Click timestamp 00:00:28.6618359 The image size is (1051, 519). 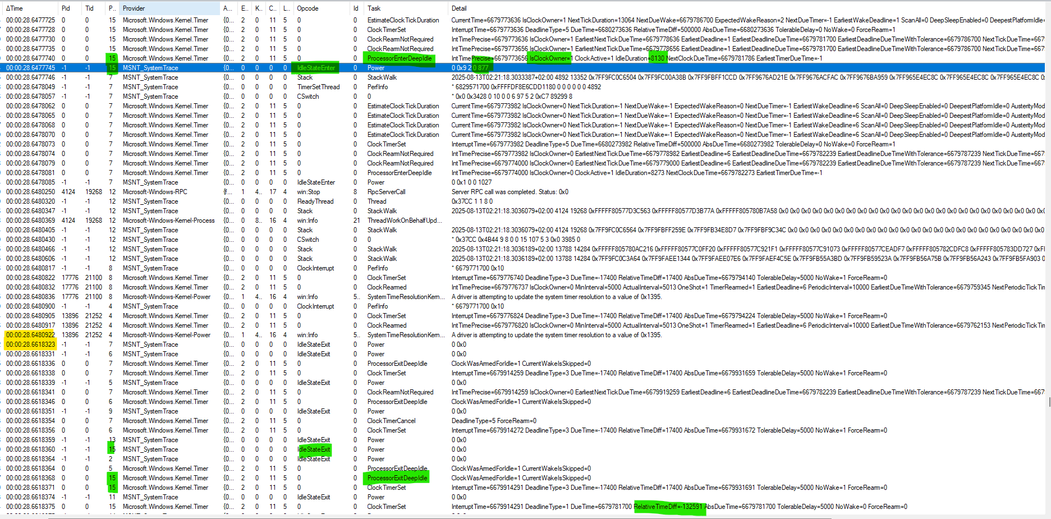(31, 440)
